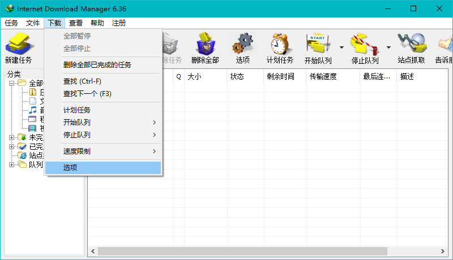Choose 计划任务 in the dropdown menu
453x260 pixels.
pos(103,110)
